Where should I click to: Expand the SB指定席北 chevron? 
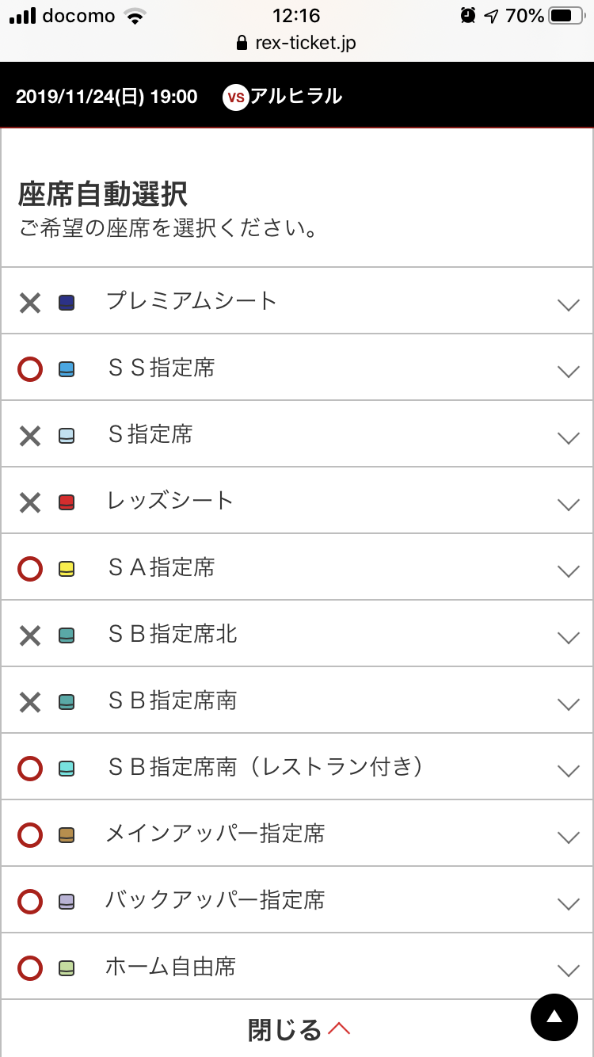pyautogui.click(x=568, y=637)
